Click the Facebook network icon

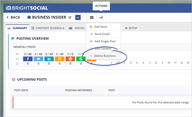pos(28,59)
